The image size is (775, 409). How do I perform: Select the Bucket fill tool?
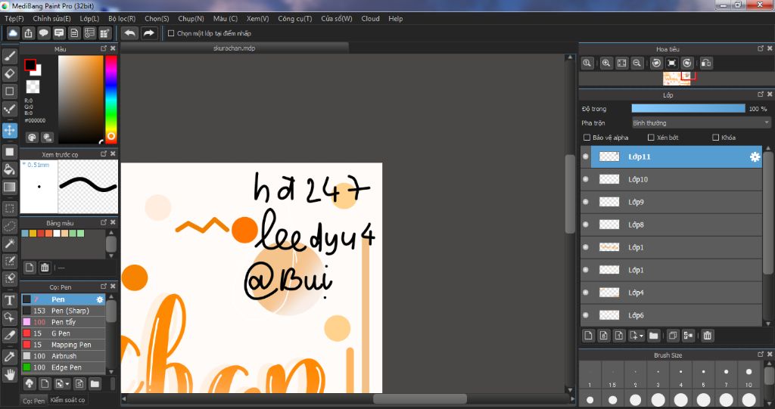[x=9, y=169]
